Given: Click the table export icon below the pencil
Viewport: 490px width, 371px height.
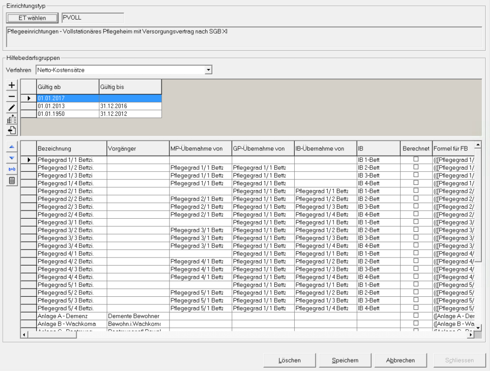Looking at the screenshot, I should [x=12, y=119].
